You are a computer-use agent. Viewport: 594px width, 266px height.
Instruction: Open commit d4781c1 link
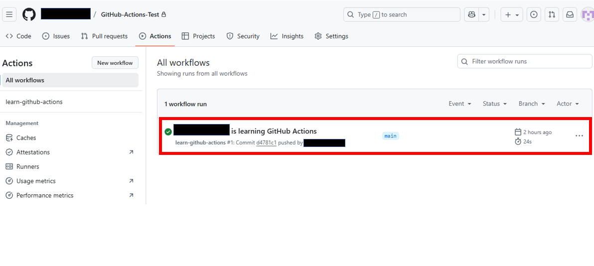click(266, 143)
